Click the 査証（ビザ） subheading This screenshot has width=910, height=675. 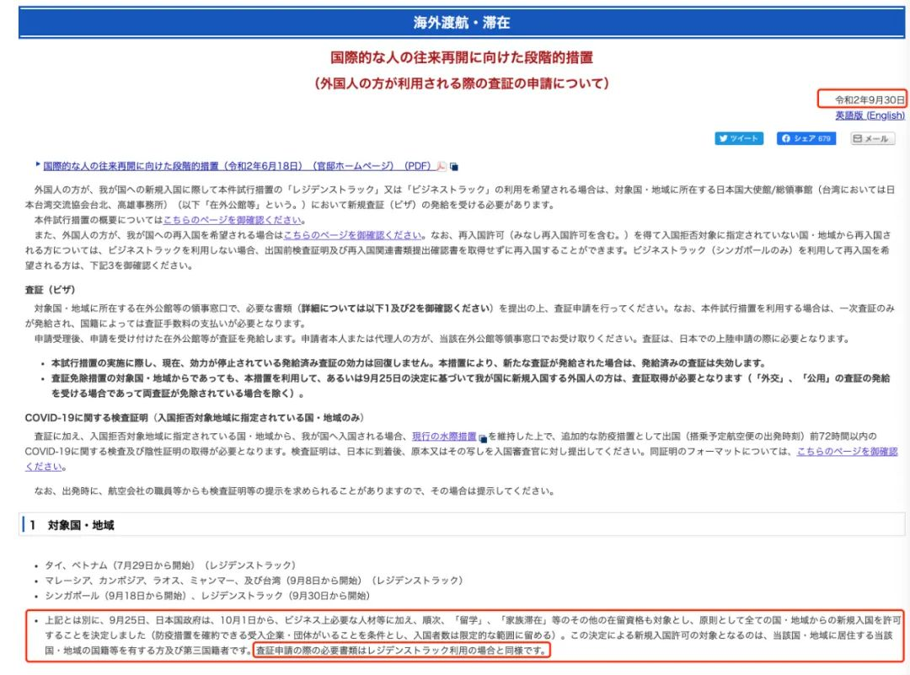pos(50,290)
